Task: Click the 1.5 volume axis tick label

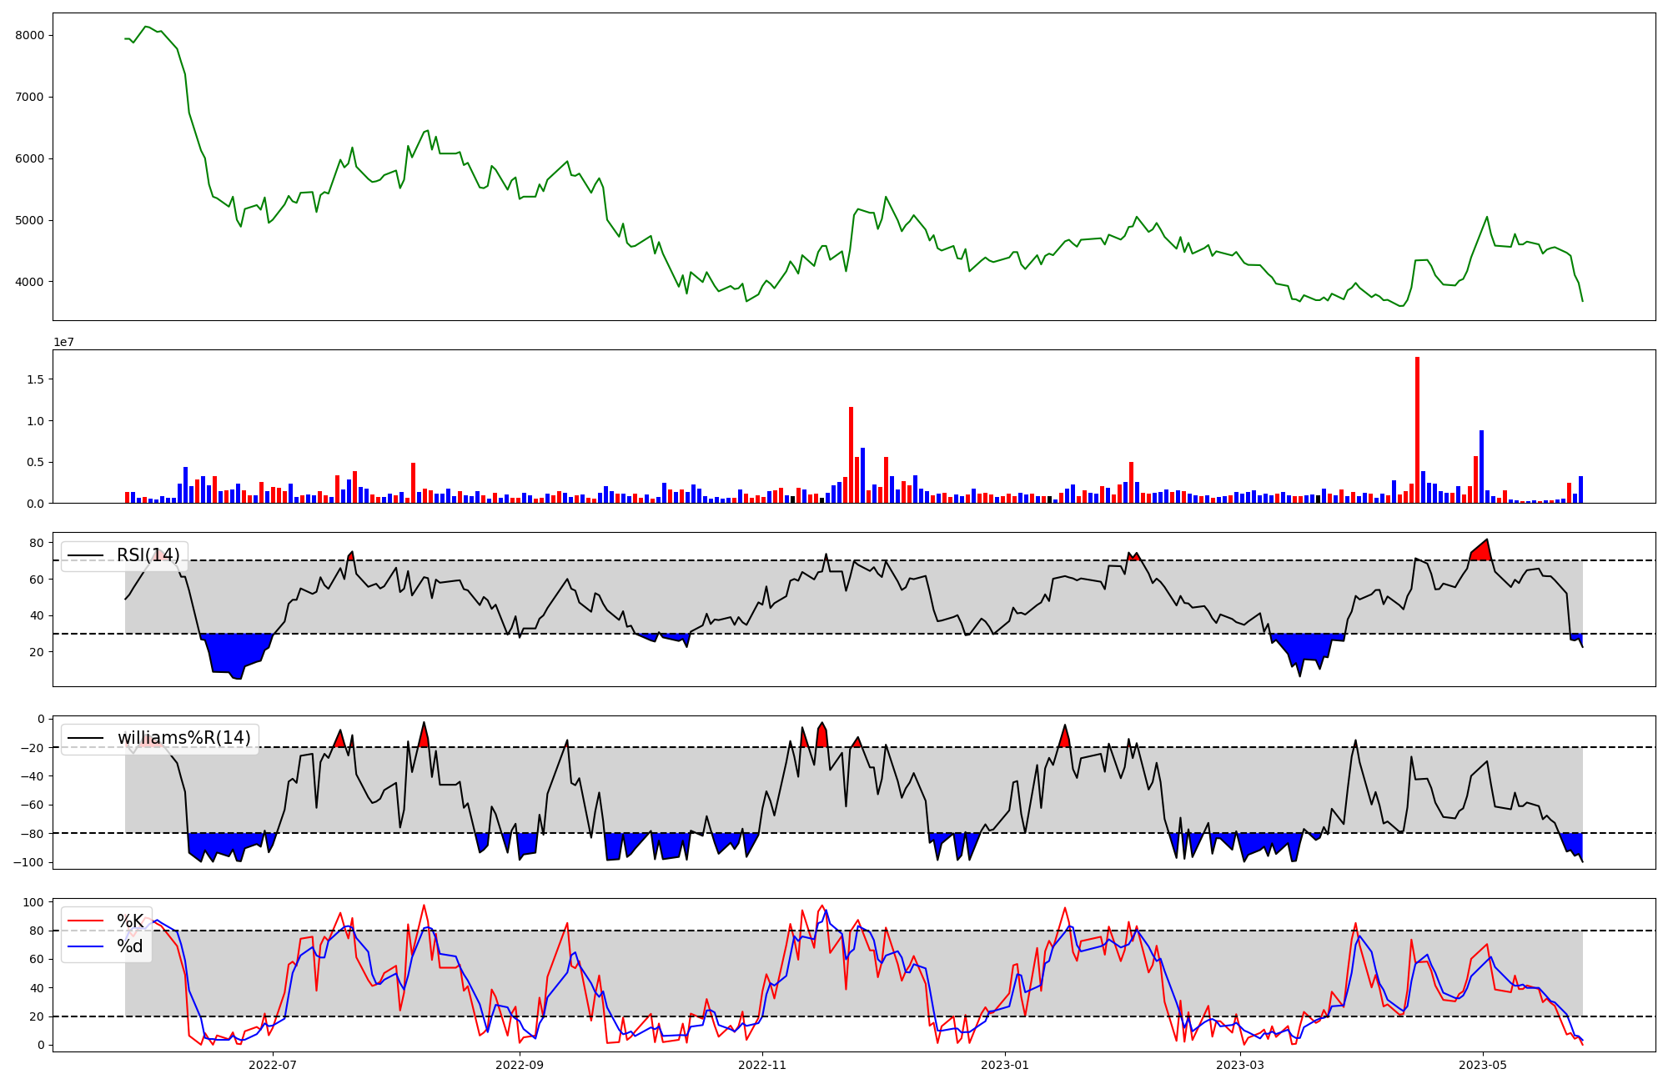Action: pyautogui.click(x=36, y=379)
